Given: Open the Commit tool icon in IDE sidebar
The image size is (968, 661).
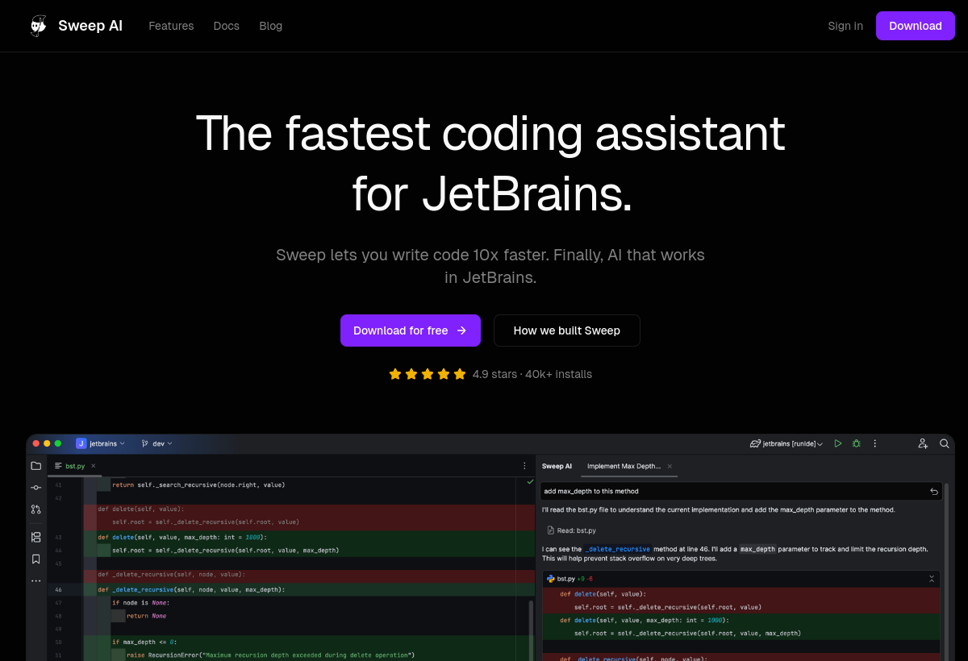Looking at the screenshot, I should coord(35,488).
